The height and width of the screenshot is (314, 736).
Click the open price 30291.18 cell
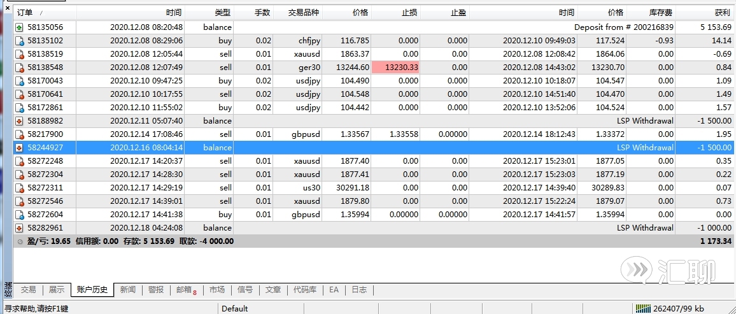(352, 188)
